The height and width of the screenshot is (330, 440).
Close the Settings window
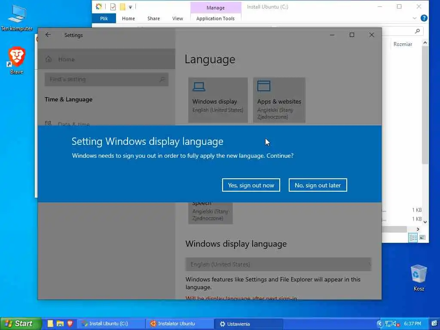coord(372,35)
